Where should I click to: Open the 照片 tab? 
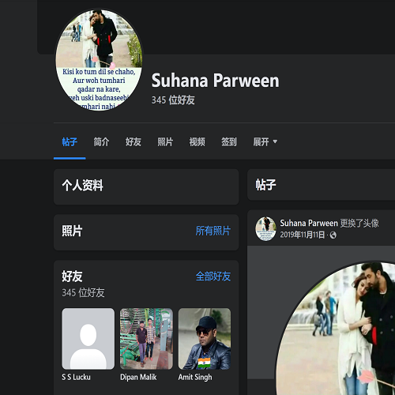165,142
